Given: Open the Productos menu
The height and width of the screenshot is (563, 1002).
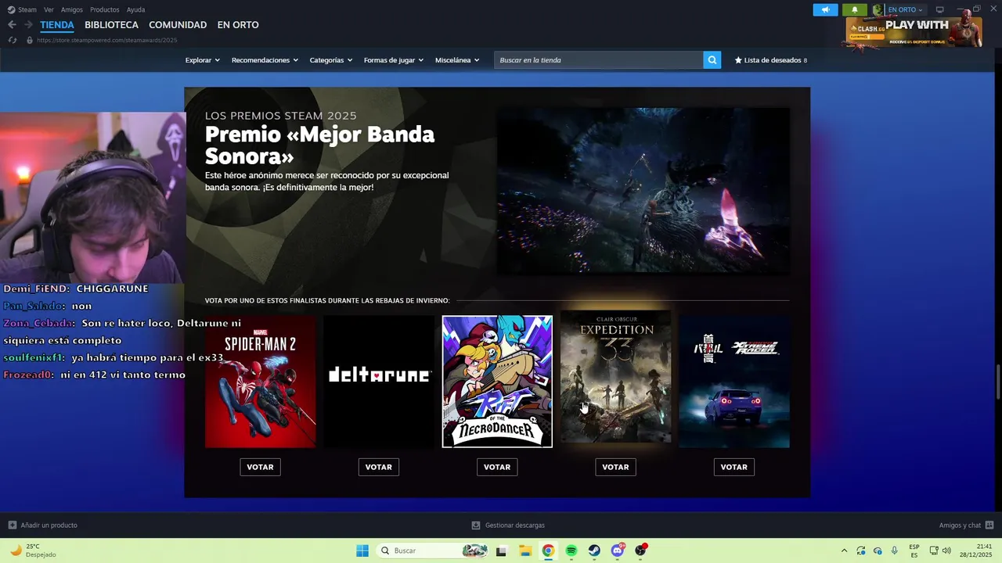Looking at the screenshot, I should (x=105, y=9).
